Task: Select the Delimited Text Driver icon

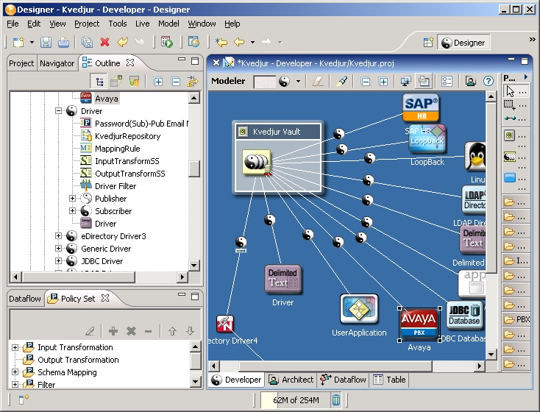Action: coord(283,280)
